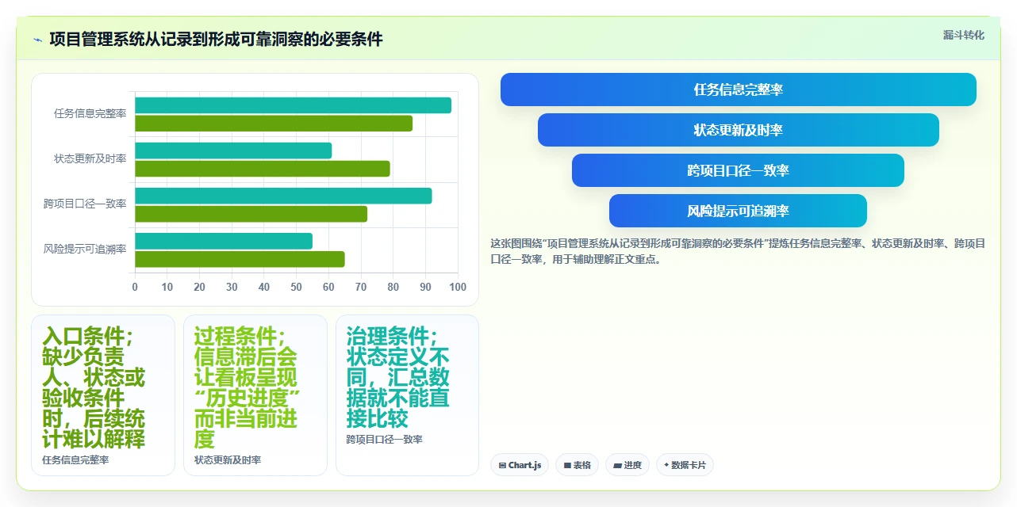Click the x-axis tick label 80
Screen dimensions: 1017x507
click(393, 287)
